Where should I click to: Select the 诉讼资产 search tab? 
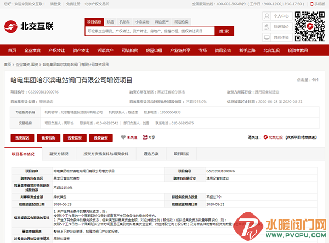click(162, 22)
